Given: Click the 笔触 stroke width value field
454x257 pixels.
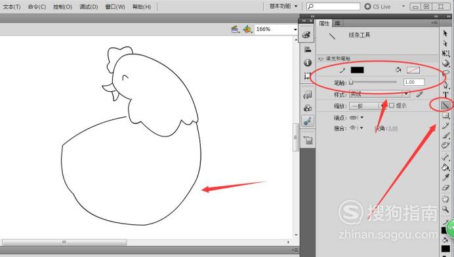Looking at the screenshot, I should pos(414,82).
